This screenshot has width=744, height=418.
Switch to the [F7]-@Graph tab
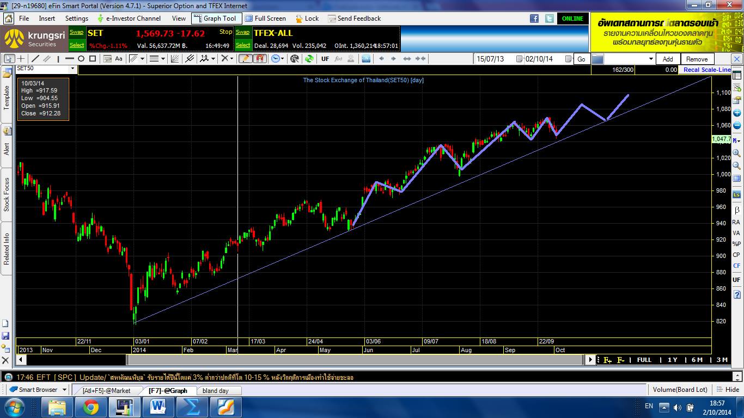click(x=168, y=390)
